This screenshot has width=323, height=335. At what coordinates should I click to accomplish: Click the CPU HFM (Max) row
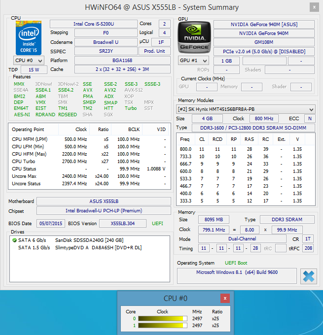[89, 154]
